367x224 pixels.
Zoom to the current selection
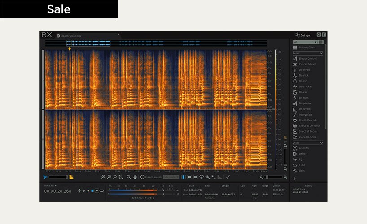[115, 177]
